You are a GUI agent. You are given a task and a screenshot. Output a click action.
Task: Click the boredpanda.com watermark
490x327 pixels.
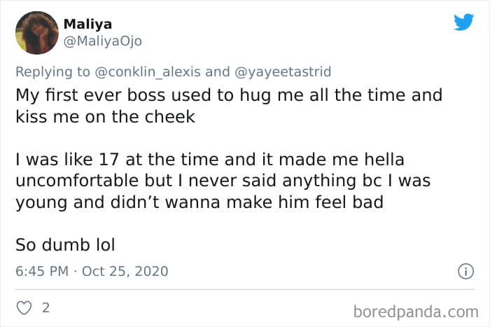coord(416,309)
